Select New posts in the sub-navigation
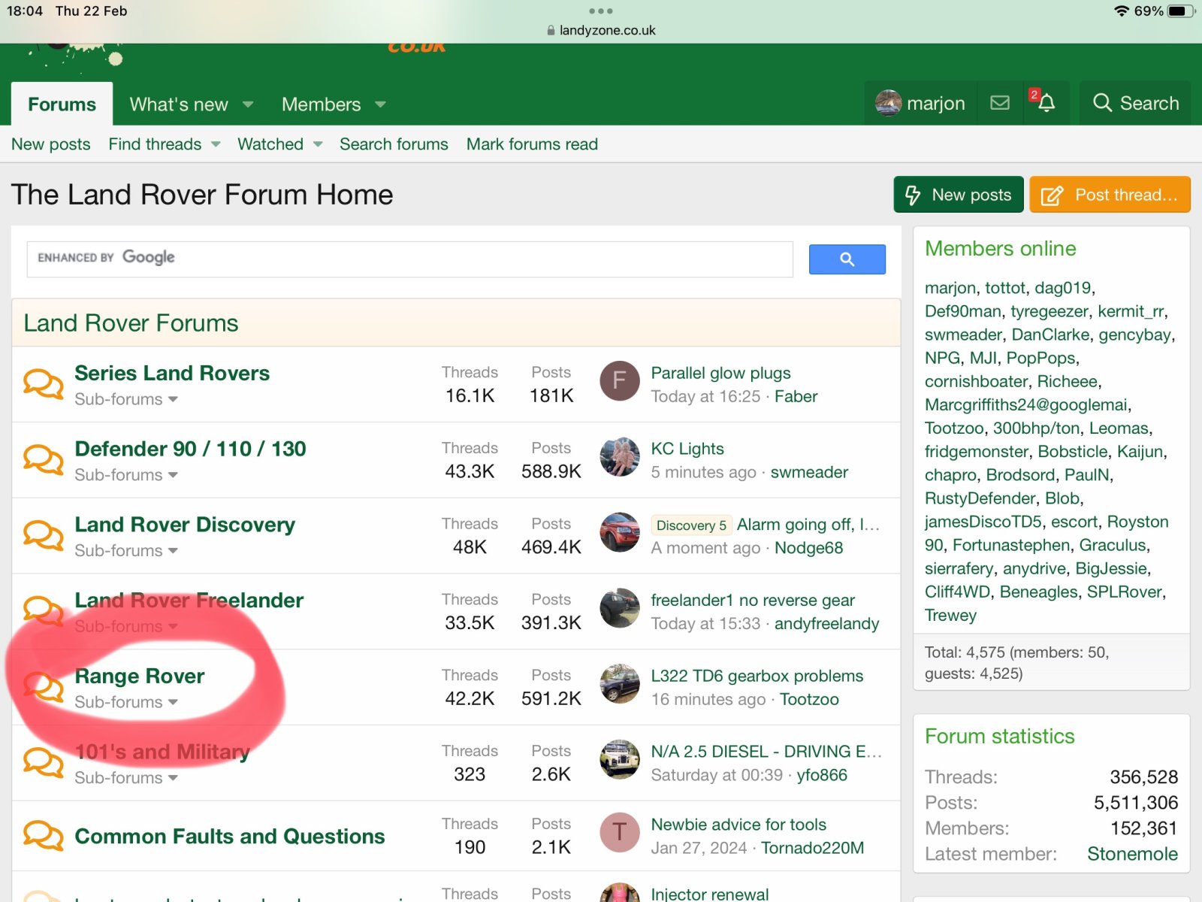The height and width of the screenshot is (902, 1202). (x=51, y=144)
